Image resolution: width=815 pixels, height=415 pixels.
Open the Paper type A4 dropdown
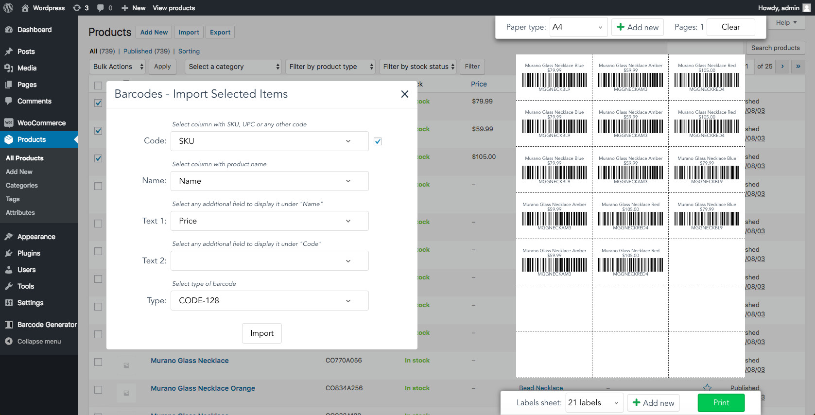[x=578, y=27]
